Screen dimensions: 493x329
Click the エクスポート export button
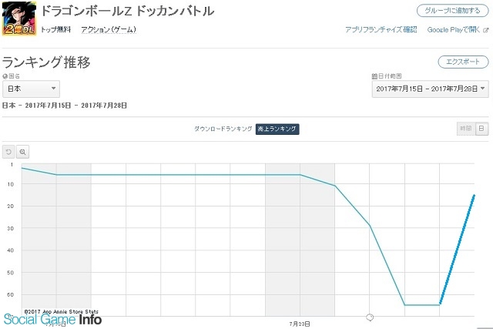tap(463, 62)
